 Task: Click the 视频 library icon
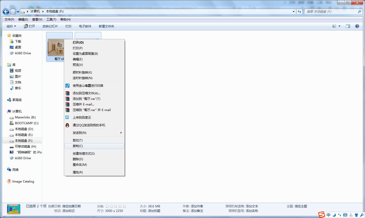coord(12,70)
